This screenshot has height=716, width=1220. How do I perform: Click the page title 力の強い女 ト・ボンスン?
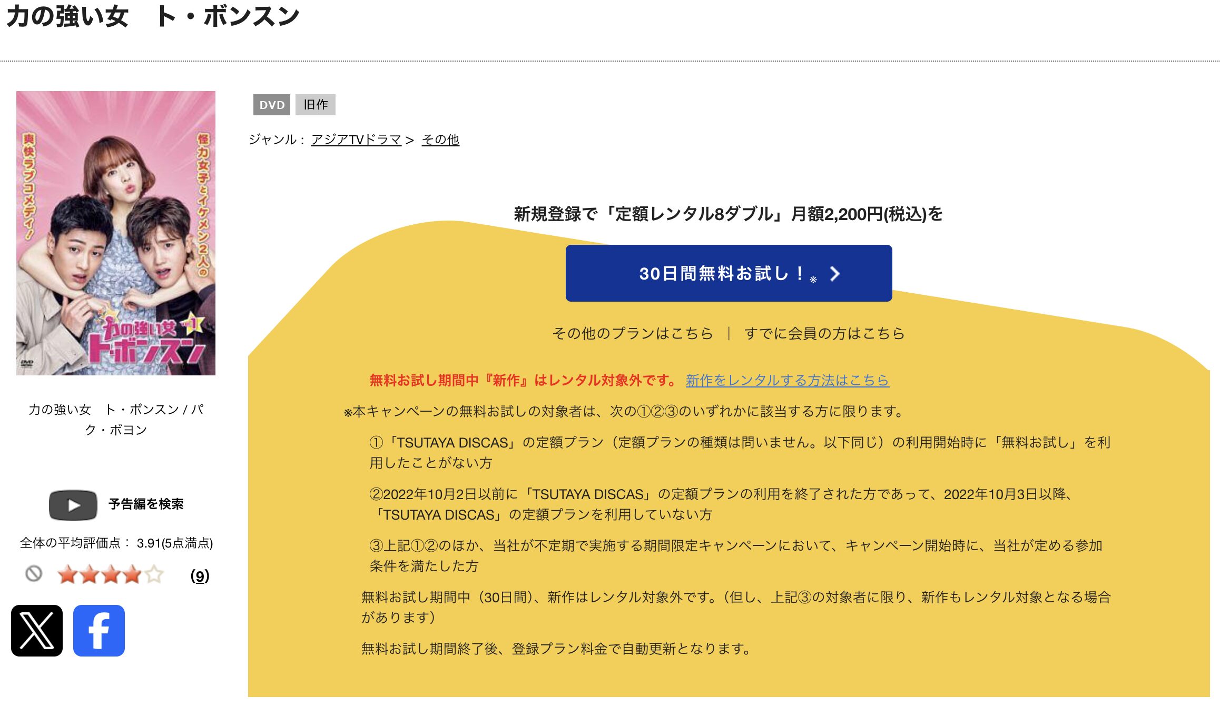153,16
